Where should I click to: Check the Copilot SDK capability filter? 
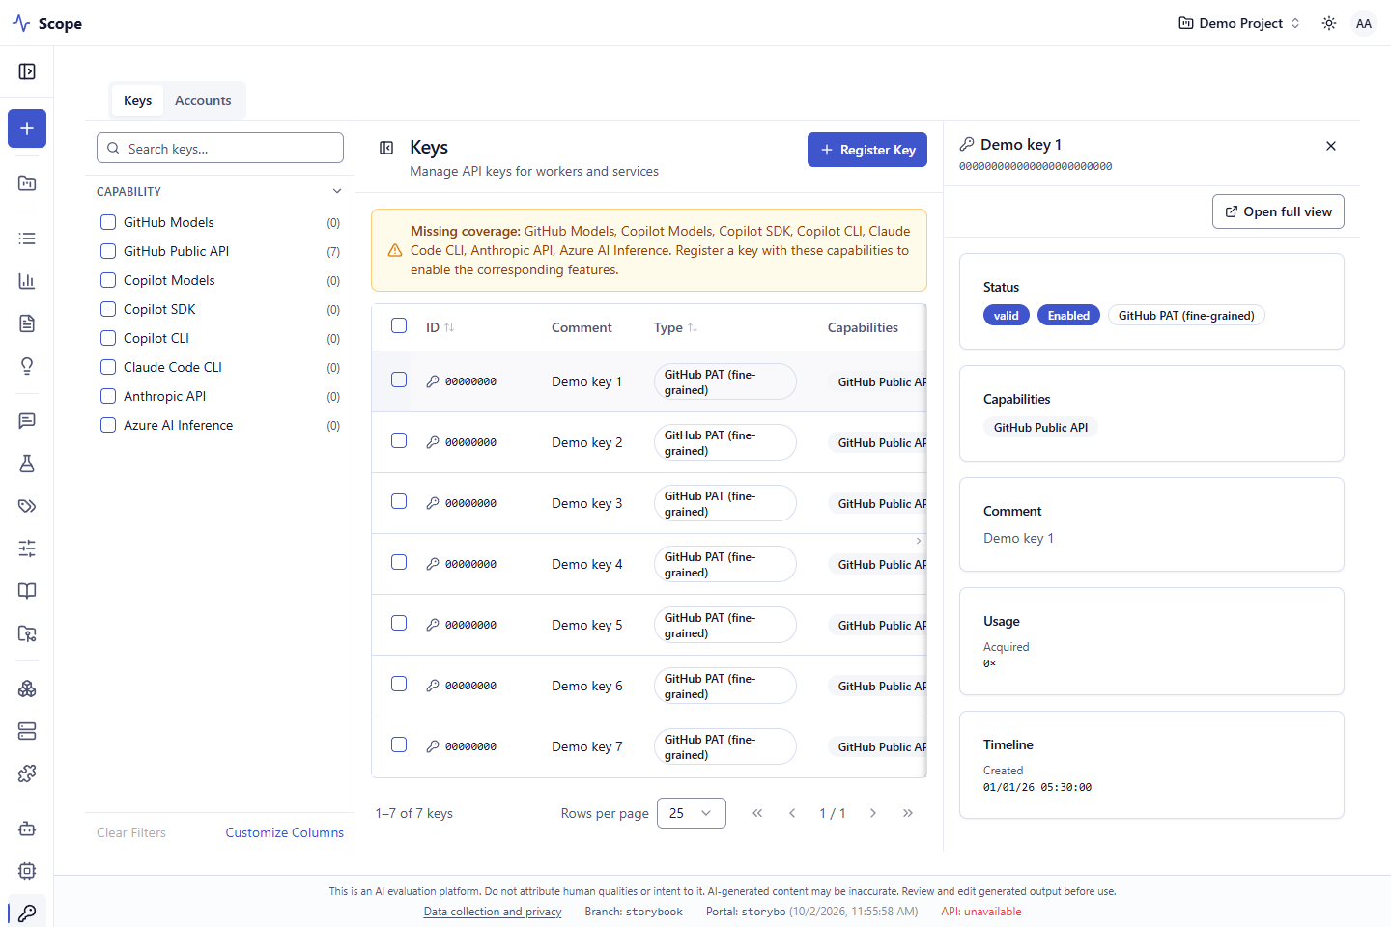pos(108,309)
